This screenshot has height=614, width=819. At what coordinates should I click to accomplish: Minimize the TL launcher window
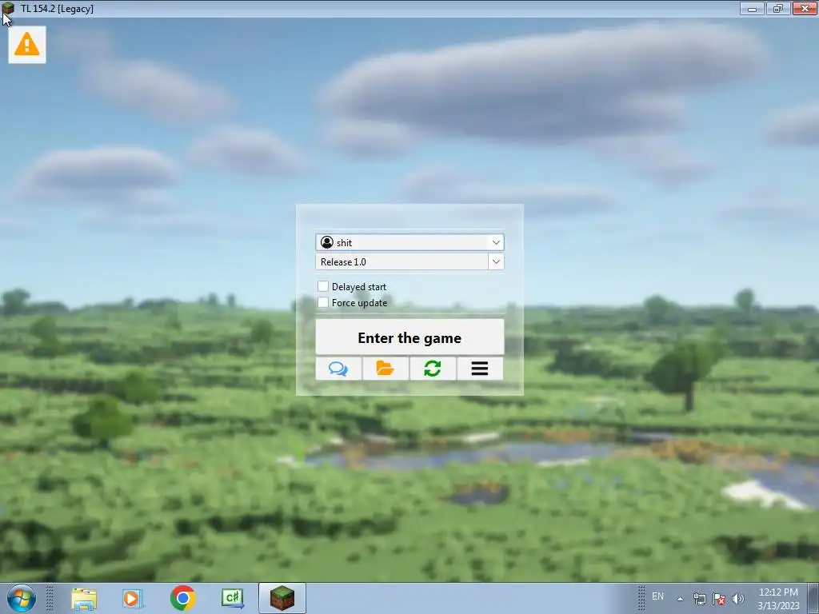coord(752,8)
